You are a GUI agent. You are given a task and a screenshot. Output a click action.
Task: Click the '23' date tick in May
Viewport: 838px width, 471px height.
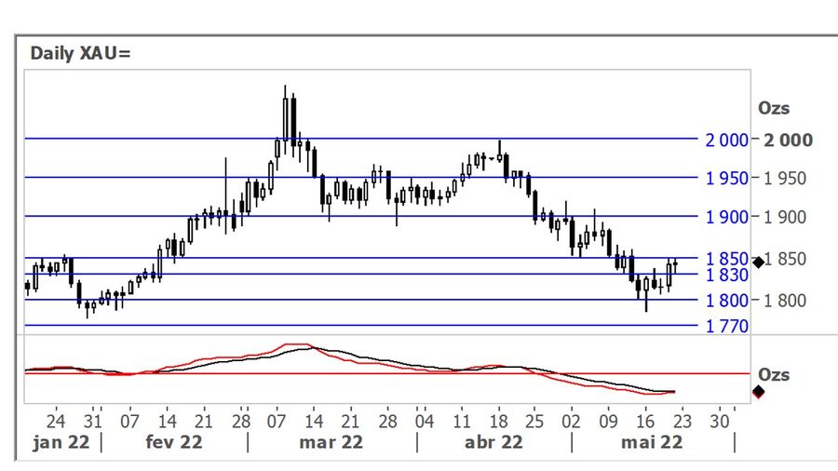[683, 422]
